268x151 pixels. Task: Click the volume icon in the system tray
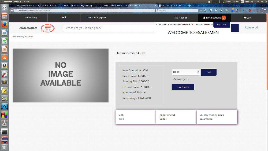[x=252, y=2]
